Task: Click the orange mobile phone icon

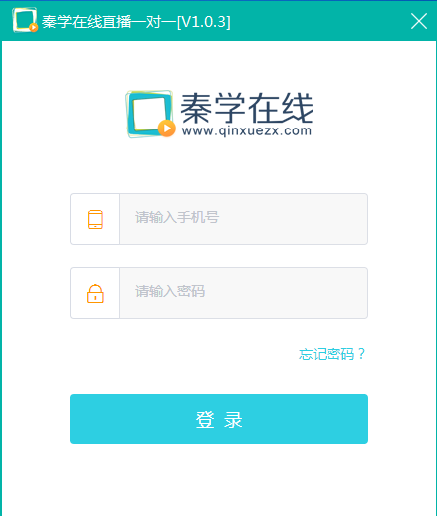Action: point(95,219)
